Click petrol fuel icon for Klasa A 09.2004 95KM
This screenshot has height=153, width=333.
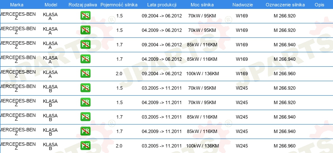pos(85,16)
